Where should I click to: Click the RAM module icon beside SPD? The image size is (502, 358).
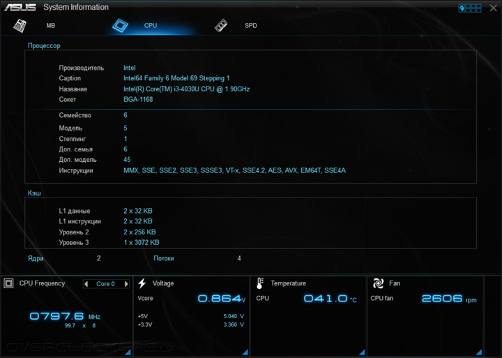pos(221,26)
